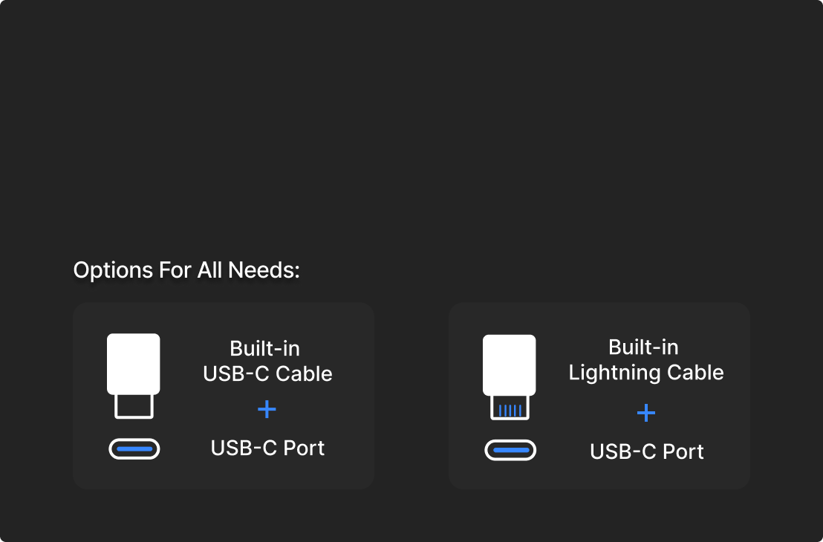Screen dimensions: 823x542
Task: Click the white USB-C cable plug body
Action: tap(134, 363)
